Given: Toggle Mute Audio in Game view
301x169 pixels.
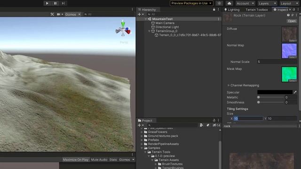Looking at the screenshot, I should pyautogui.click(x=99, y=160).
